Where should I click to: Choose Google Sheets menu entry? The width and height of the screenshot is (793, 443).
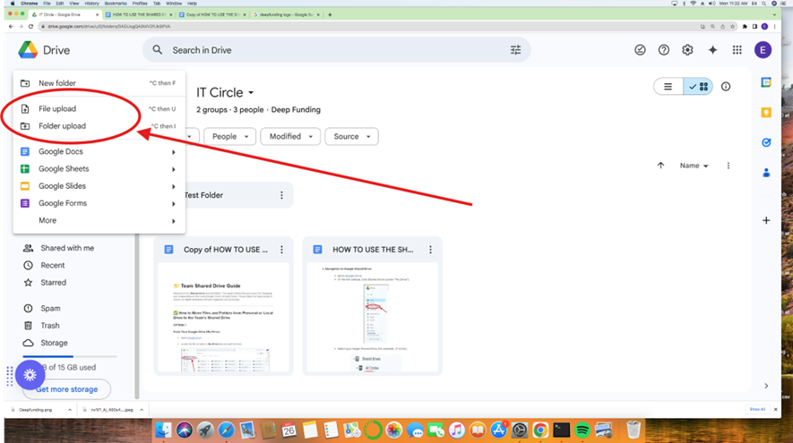pos(64,169)
